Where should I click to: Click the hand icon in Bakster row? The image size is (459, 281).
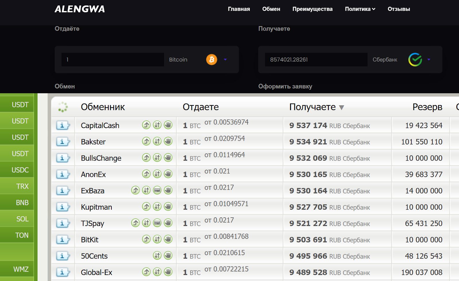click(168, 141)
